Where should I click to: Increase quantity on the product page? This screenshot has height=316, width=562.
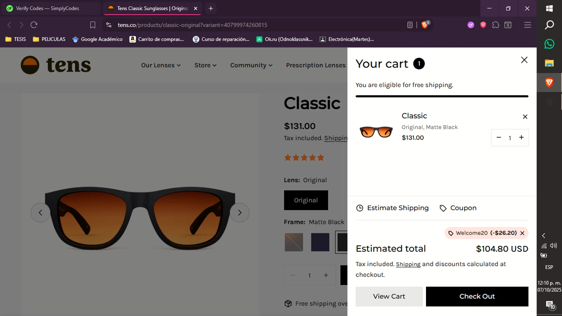tap(326, 276)
